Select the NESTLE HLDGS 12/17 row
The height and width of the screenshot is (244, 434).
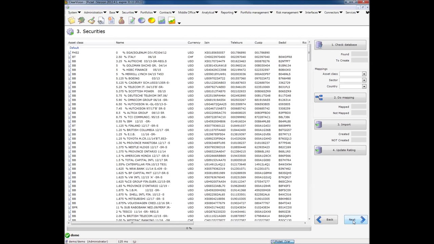(188, 147)
